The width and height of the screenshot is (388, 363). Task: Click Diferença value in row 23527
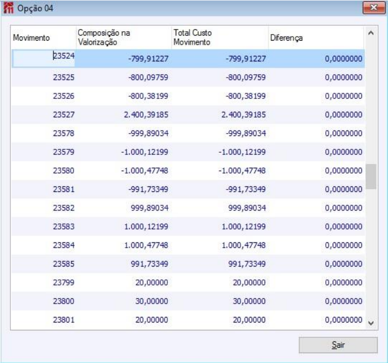[344, 115]
